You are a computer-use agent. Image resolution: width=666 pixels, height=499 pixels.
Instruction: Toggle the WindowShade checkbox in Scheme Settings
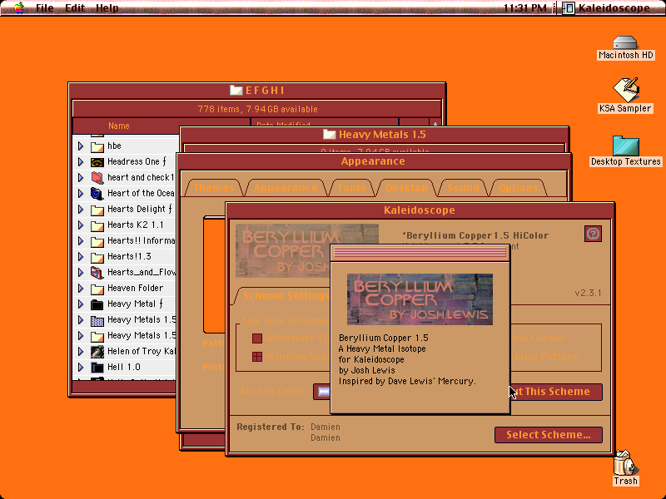click(257, 357)
